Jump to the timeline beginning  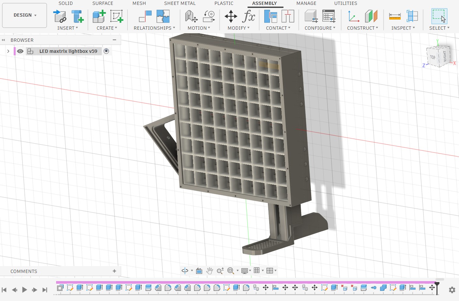click(x=4, y=290)
